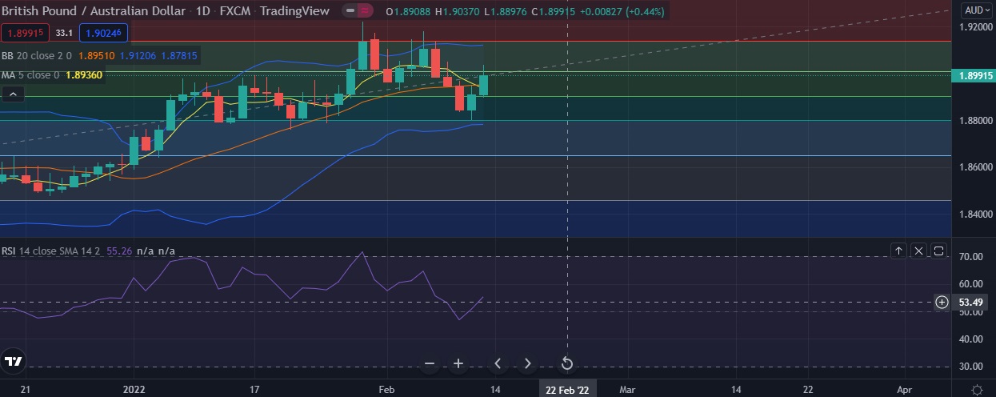Viewport: 996px width, 397px height.
Task: Reset chart view with the circular arrow
Action: click(566, 363)
